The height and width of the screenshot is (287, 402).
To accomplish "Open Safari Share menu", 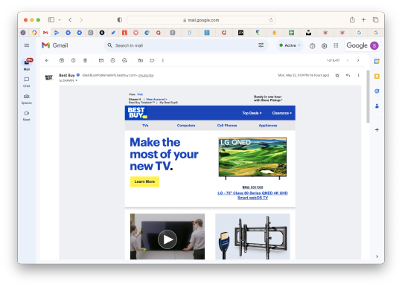I will click(x=352, y=20).
